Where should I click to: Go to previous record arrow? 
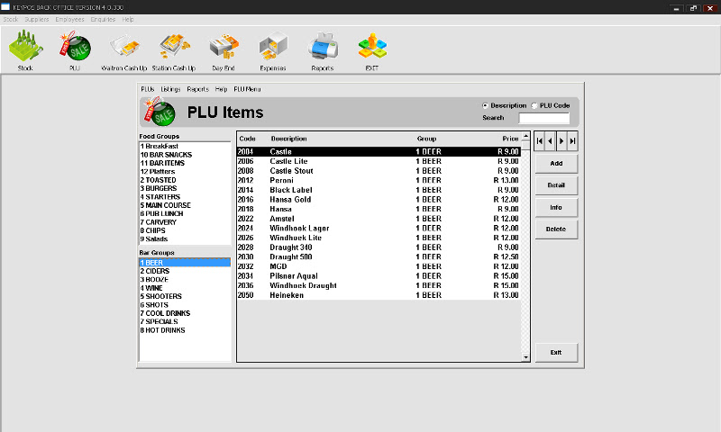(551, 141)
